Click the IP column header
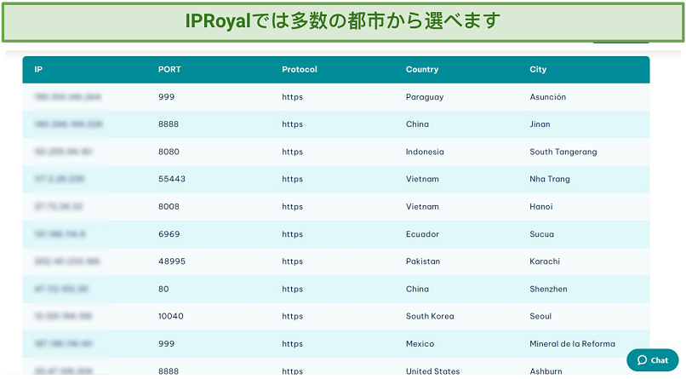 pyautogui.click(x=38, y=69)
